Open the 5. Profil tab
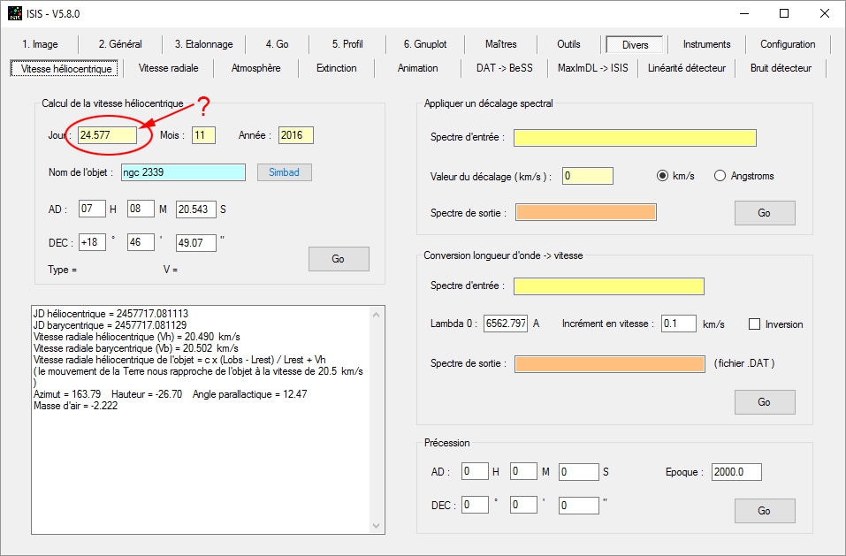 point(347,44)
